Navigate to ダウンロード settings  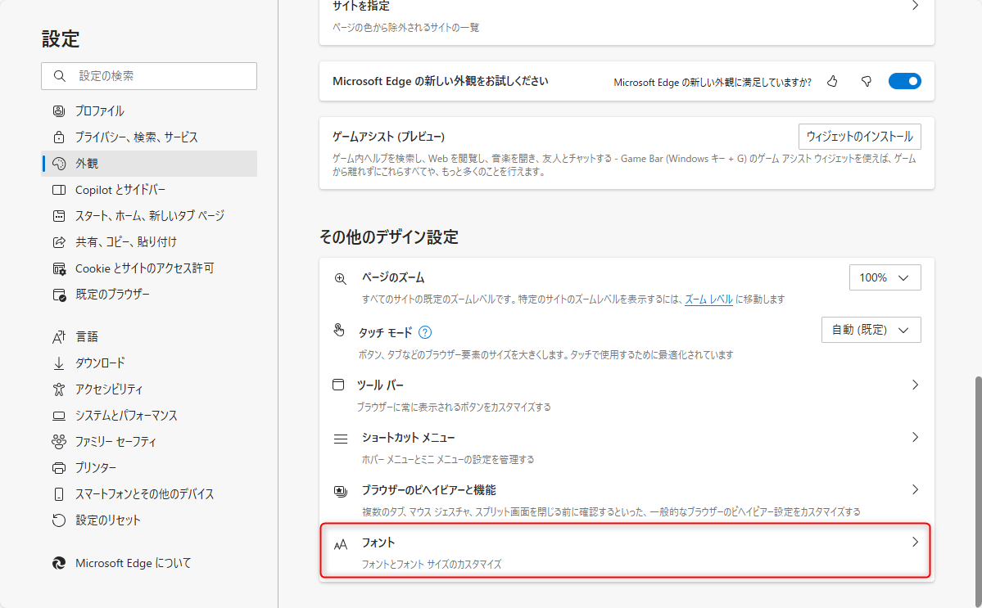[x=149, y=363]
